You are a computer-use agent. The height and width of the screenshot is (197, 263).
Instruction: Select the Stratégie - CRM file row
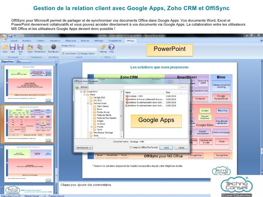click(x=156, y=96)
